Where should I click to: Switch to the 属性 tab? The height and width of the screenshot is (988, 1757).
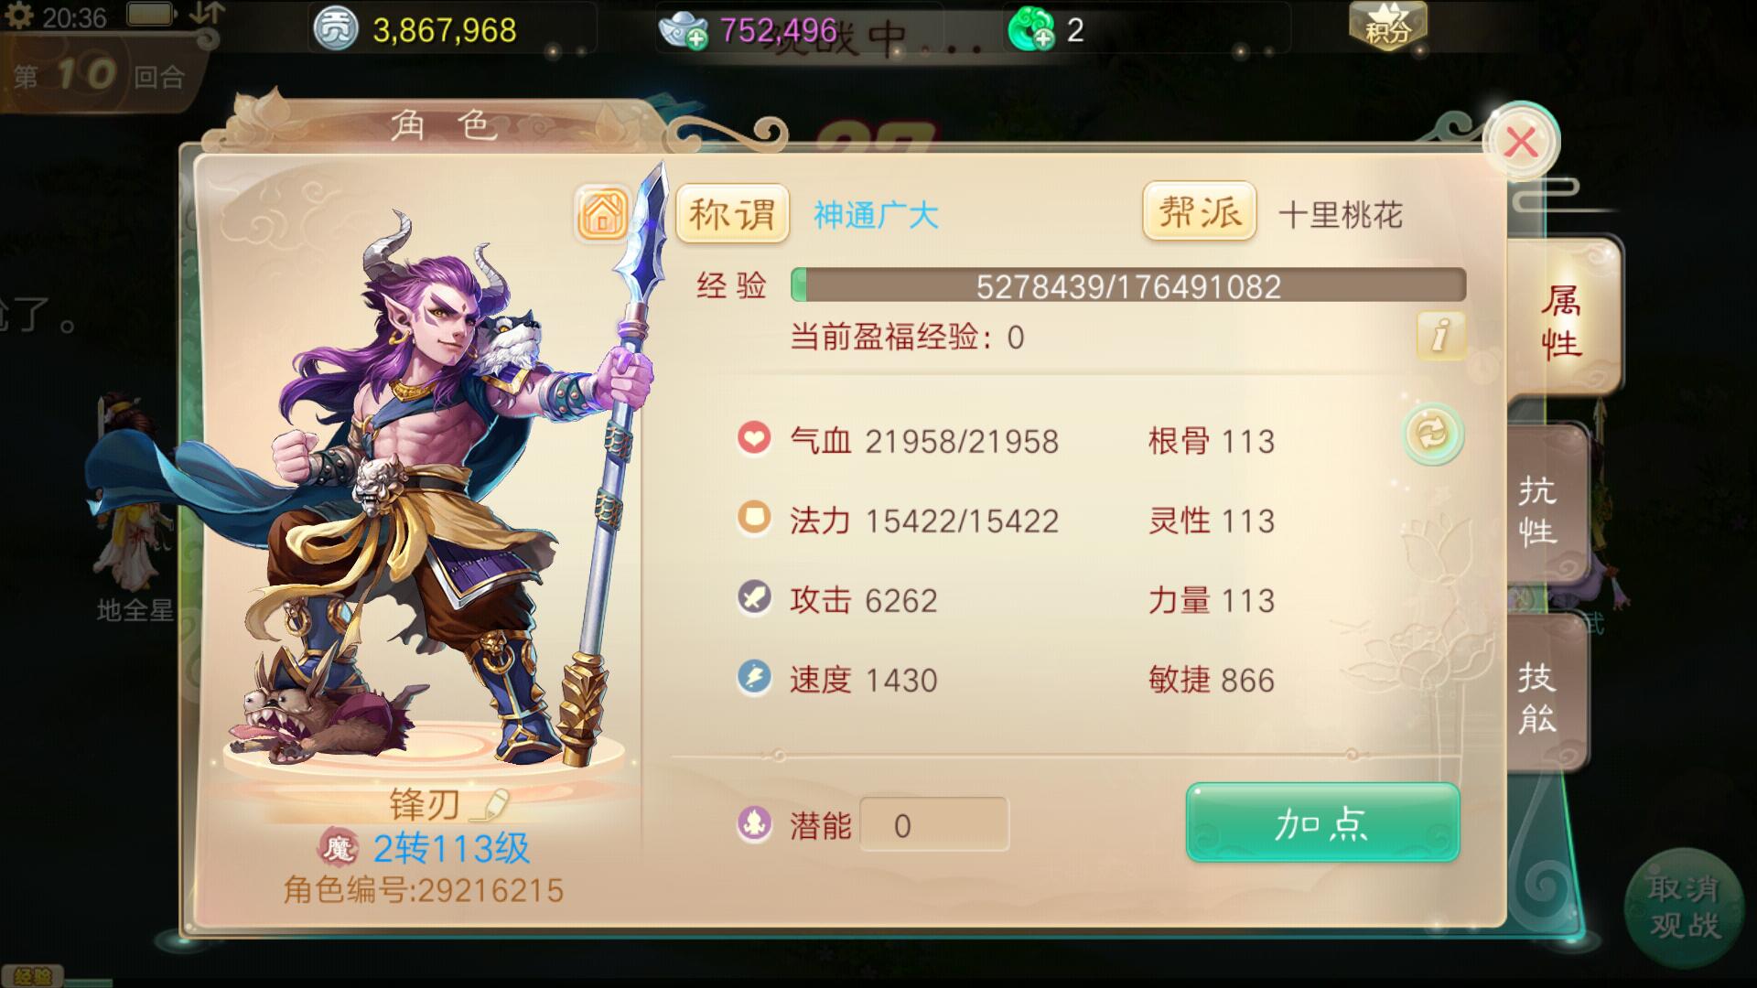1561,320
